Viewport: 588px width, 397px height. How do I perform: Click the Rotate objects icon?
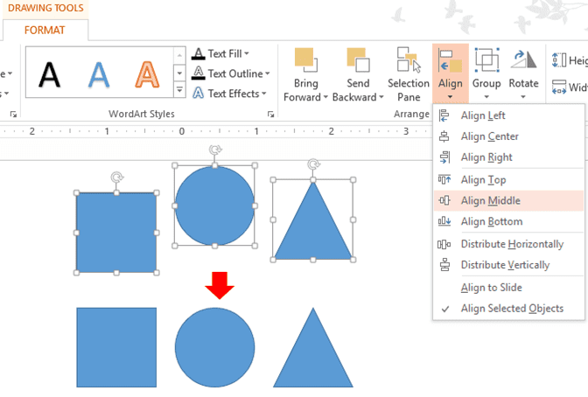[x=523, y=60]
